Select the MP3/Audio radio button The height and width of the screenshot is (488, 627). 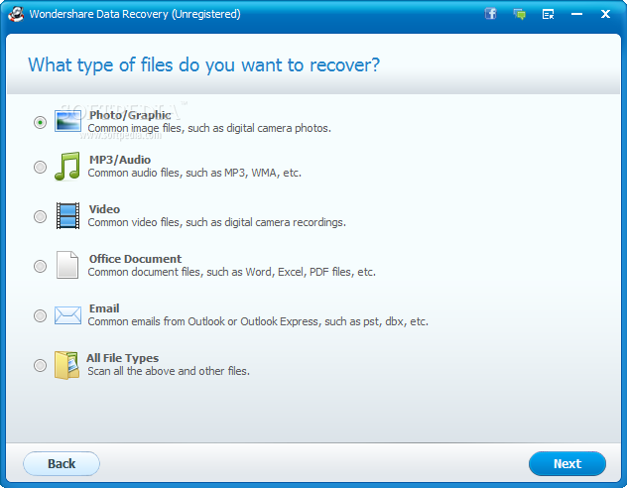[x=40, y=167]
